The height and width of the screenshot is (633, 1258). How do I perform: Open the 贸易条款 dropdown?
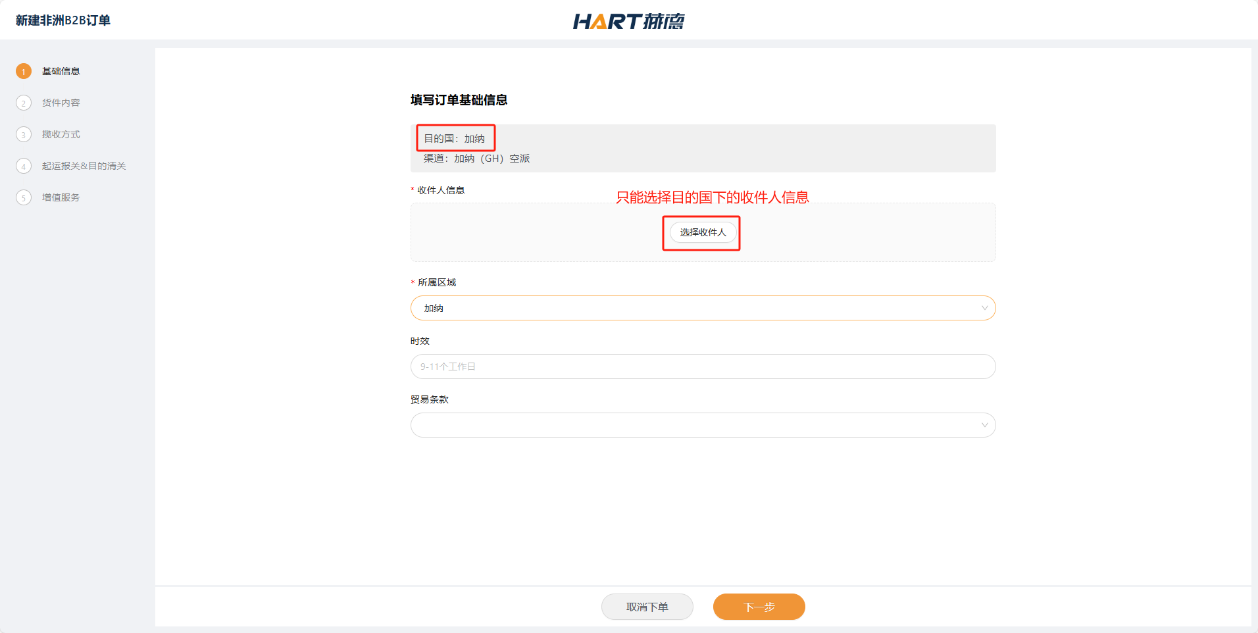click(x=691, y=425)
